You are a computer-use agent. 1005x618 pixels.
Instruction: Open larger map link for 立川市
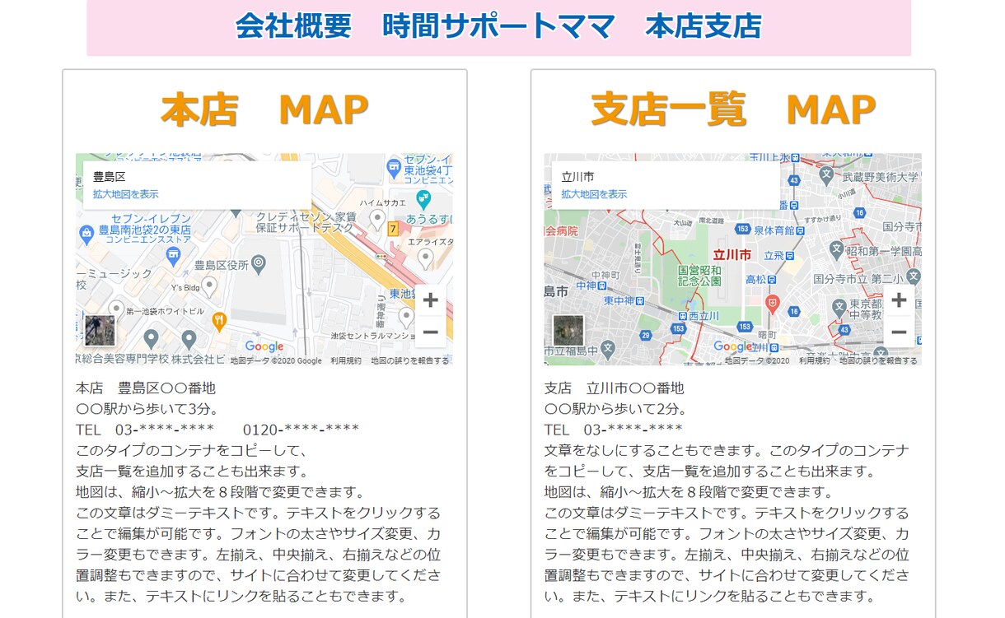(x=594, y=194)
